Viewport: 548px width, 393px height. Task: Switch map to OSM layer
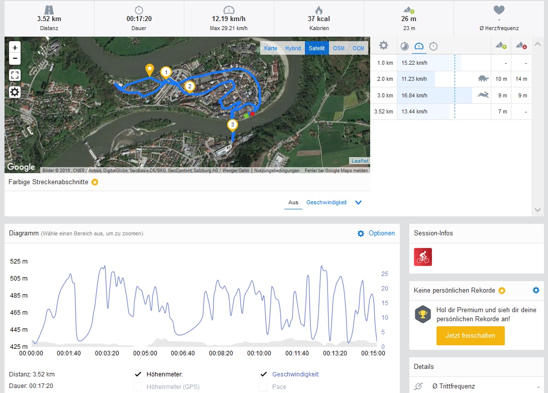tap(339, 48)
